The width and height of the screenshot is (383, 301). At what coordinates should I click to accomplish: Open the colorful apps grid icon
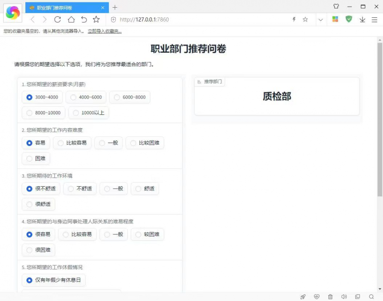click(335, 19)
